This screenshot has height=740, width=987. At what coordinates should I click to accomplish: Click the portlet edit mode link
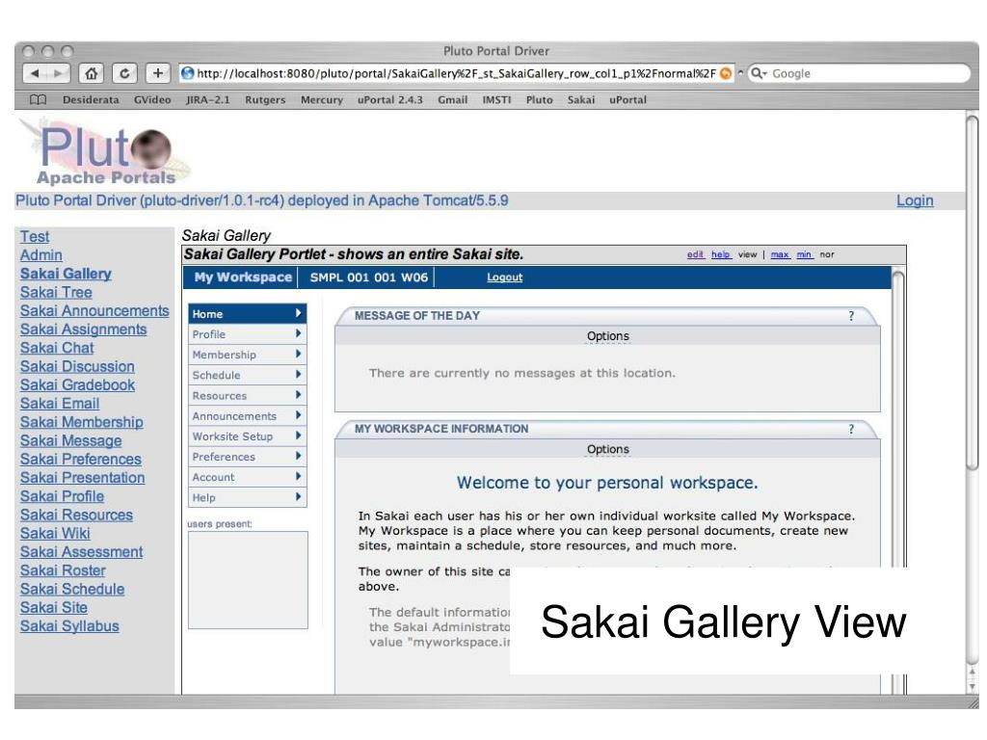coord(695,254)
